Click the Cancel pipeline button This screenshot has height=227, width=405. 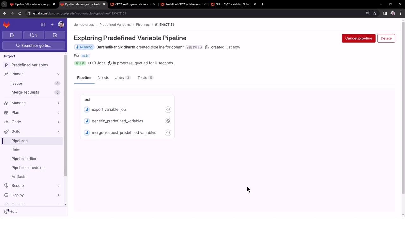[358, 38]
